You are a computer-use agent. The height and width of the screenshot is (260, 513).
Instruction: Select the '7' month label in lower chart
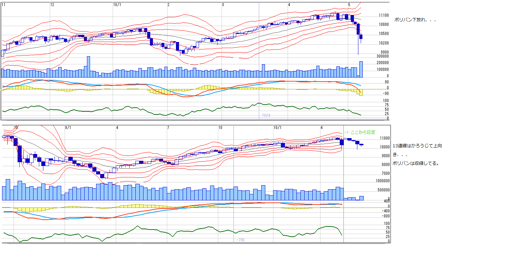tap(168, 128)
